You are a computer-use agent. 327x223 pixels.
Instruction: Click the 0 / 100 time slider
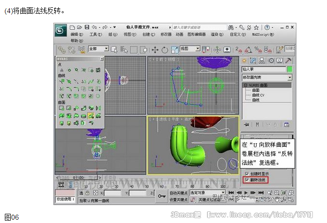click(79, 177)
